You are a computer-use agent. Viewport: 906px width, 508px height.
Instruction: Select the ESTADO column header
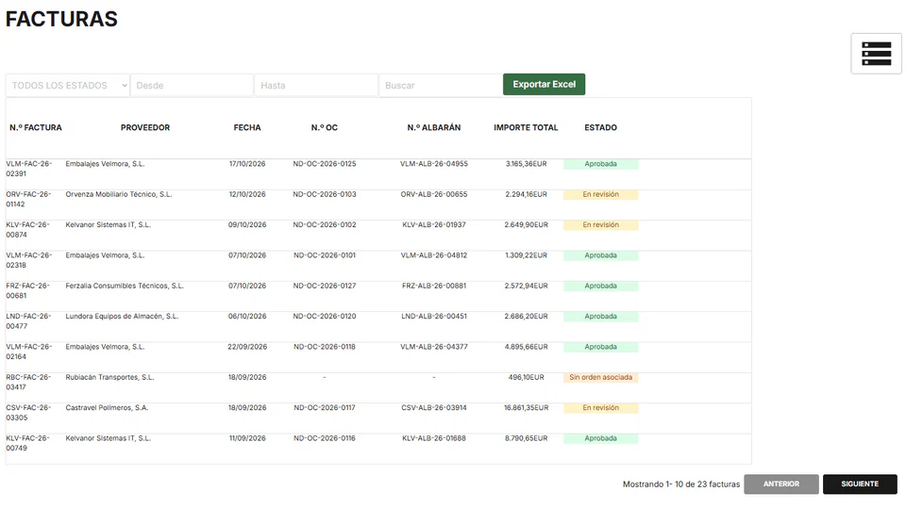click(600, 127)
